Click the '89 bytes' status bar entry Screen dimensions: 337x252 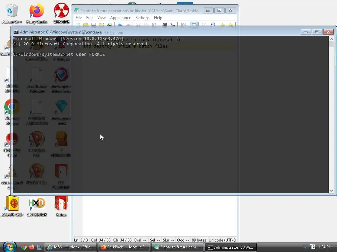199,240
